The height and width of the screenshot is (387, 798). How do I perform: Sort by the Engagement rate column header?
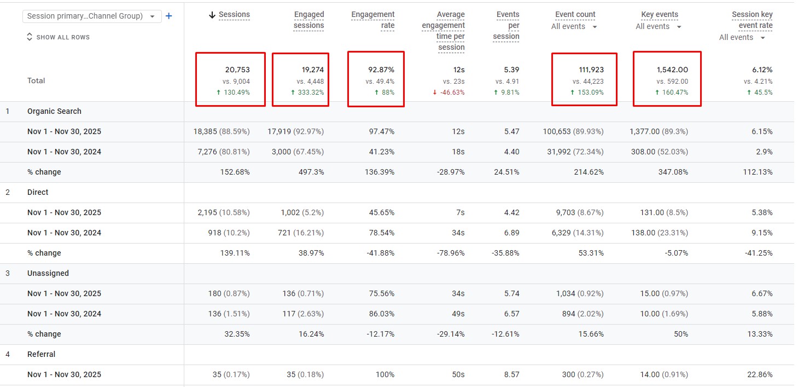tap(373, 20)
